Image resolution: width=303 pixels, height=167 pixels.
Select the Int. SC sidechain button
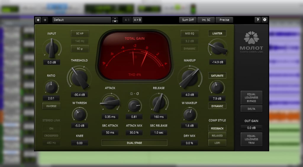pyautogui.click(x=206, y=20)
